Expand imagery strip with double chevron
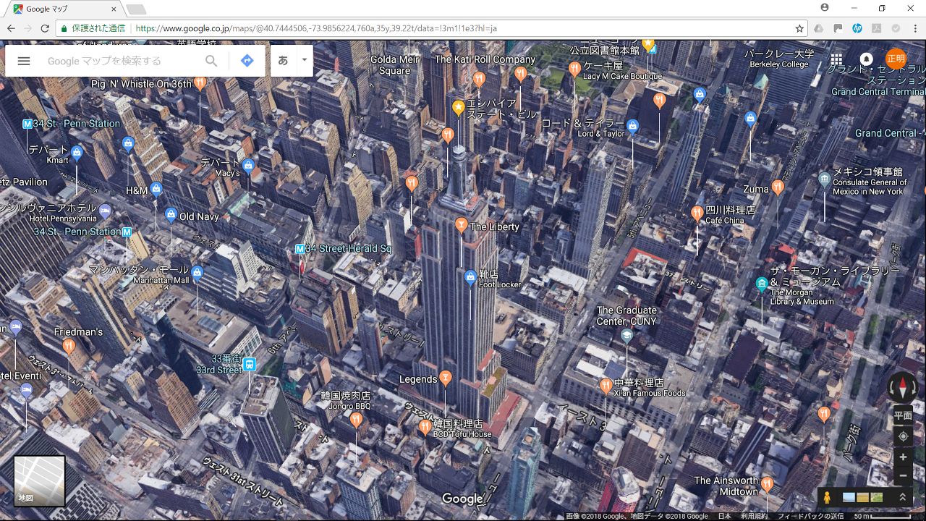The height and width of the screenshot is (521, 926). click(x=902, y=497)
